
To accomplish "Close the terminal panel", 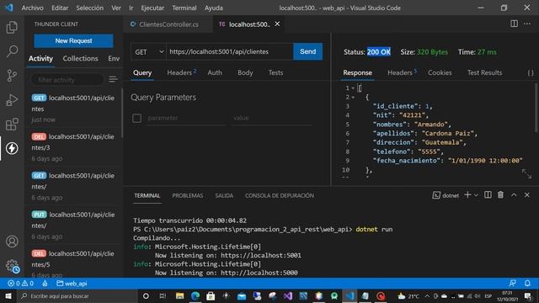I will point(527,194).
